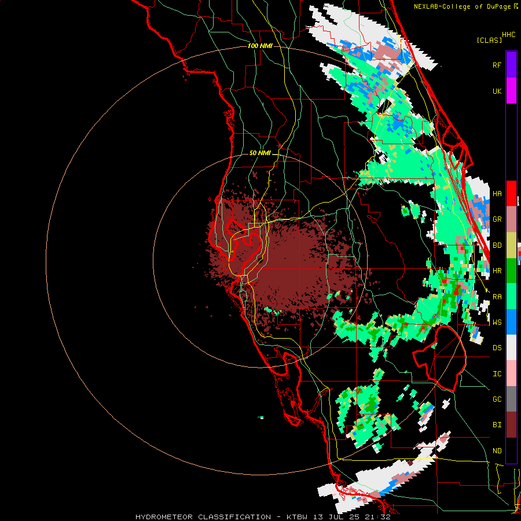Click the '100 NMI' range ring label
Screen dimensions: 521x521
260,46
